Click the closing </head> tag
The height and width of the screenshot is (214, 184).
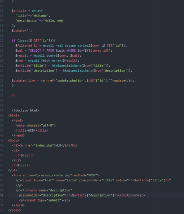pos(18,135)
